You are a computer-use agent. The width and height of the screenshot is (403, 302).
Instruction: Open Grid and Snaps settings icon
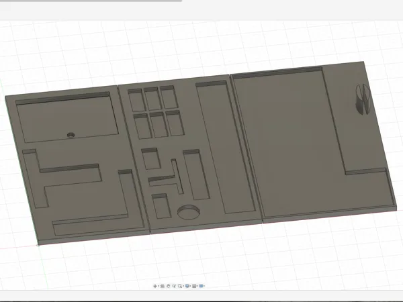(194, 286)
